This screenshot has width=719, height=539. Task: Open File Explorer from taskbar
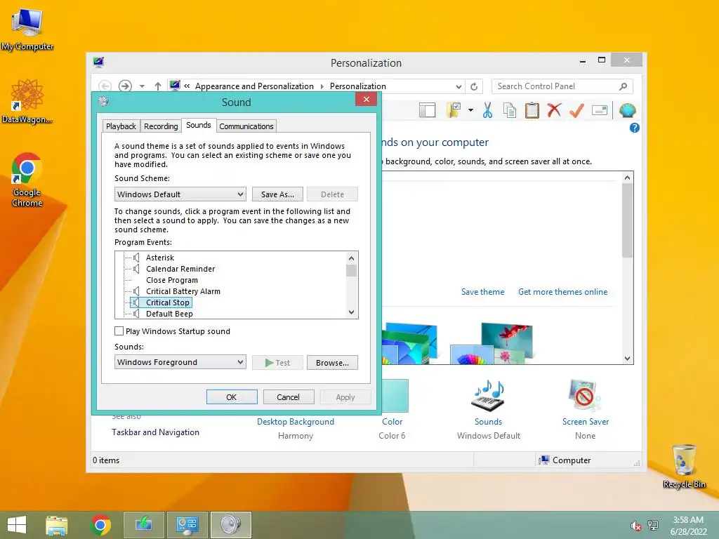point(56,525)
